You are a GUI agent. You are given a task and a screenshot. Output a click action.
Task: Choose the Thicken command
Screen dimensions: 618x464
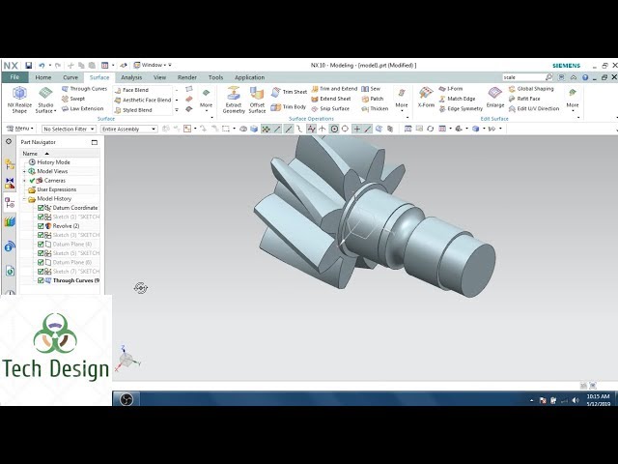[375, 108]
